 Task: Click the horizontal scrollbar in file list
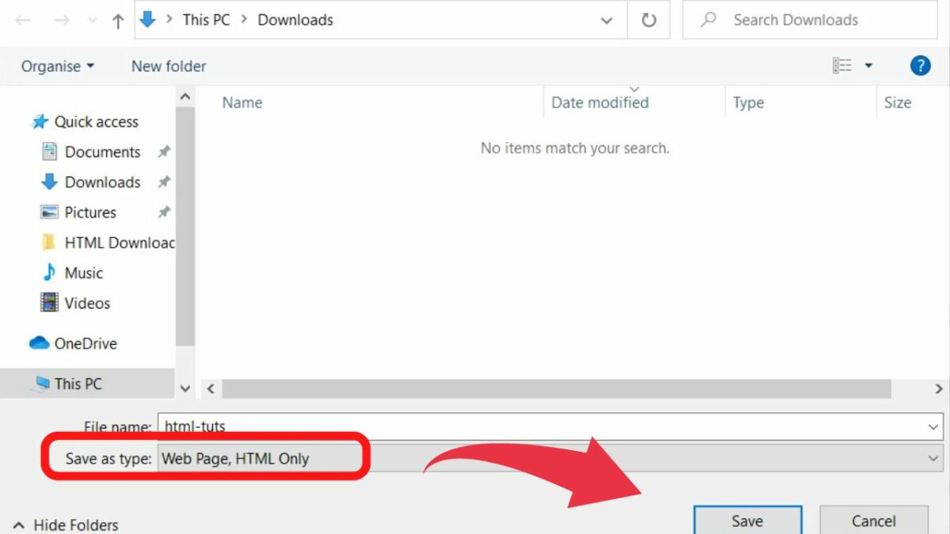[x=556, y=388]
